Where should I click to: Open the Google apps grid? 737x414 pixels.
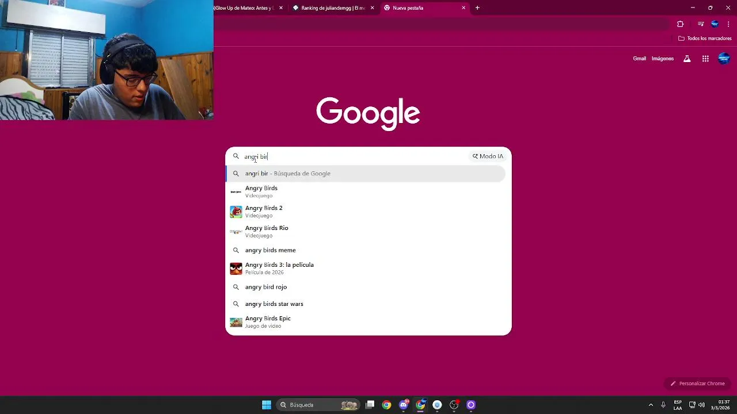click(x=705, y=59)
